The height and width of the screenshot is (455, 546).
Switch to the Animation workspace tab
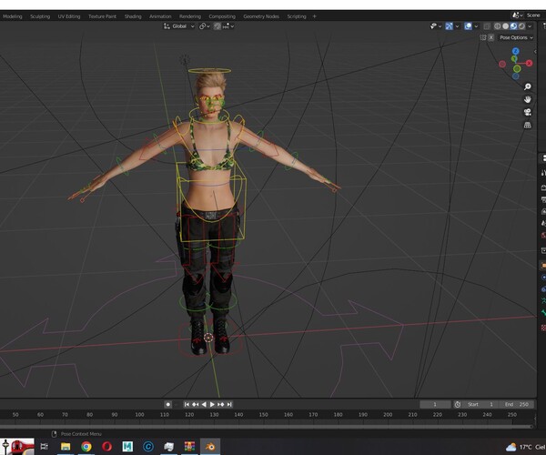pos(160,16)
